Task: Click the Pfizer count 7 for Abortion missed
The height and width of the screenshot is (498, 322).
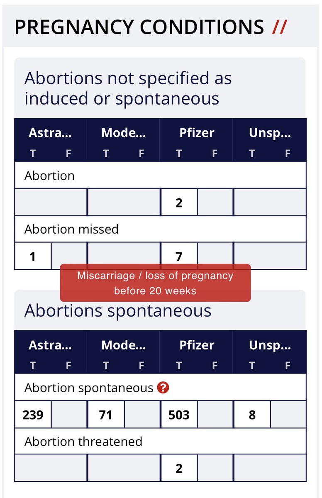Action: tap(179, 256)
